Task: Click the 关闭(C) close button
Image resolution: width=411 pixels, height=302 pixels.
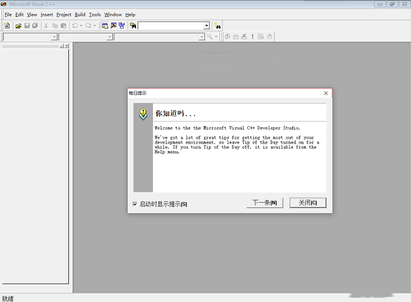Action: point(308,203)
